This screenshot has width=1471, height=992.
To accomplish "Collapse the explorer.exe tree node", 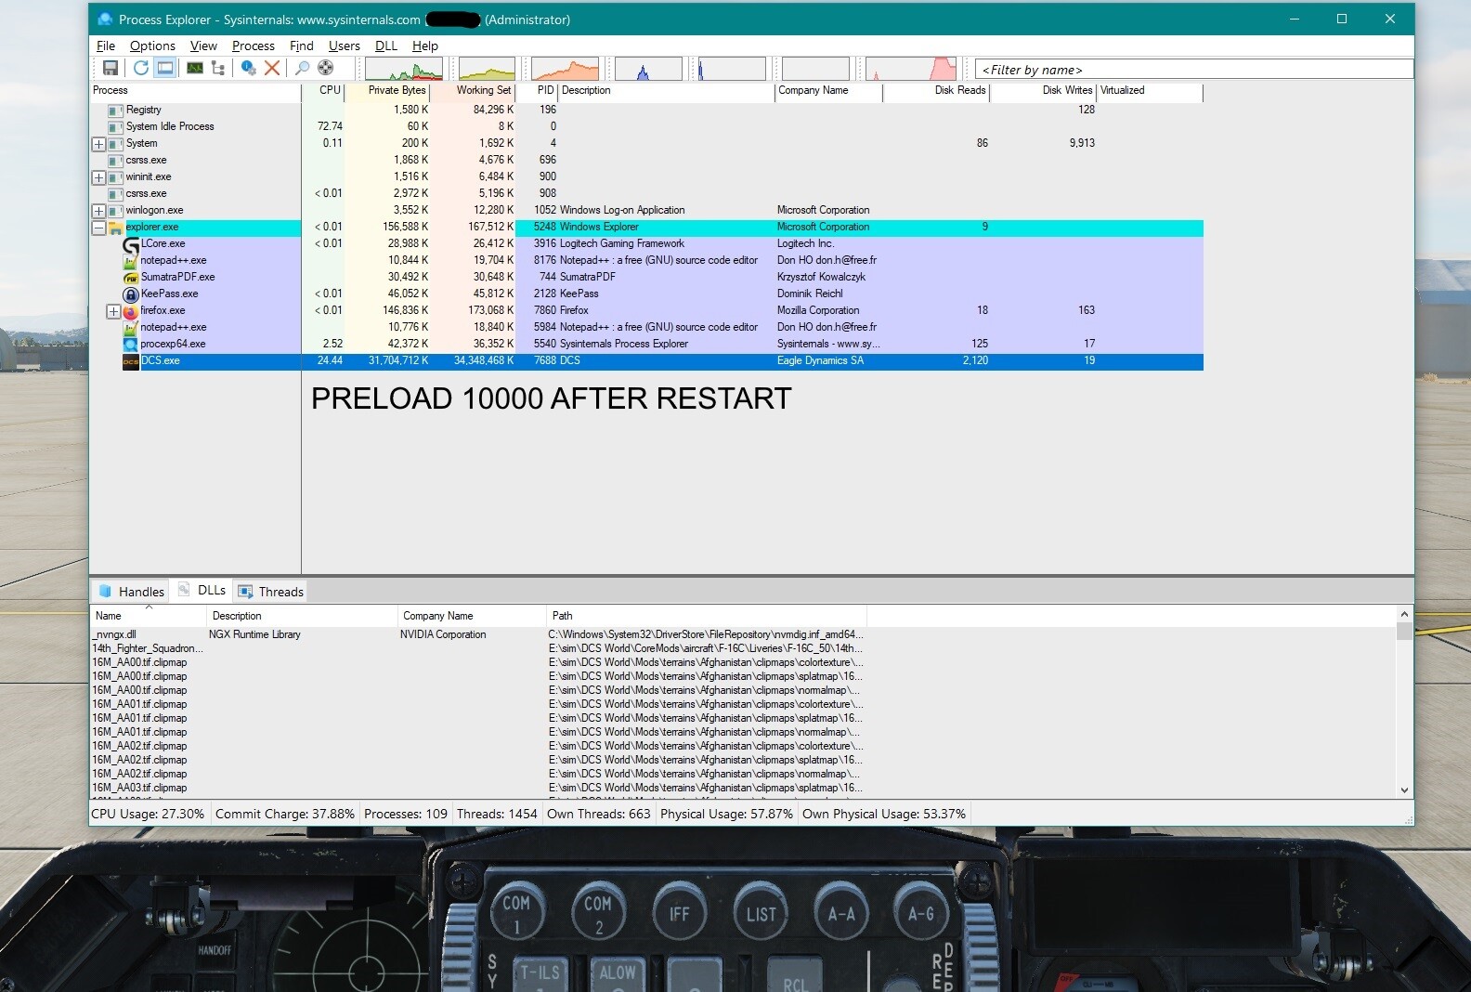I will (x=98, y=228).
